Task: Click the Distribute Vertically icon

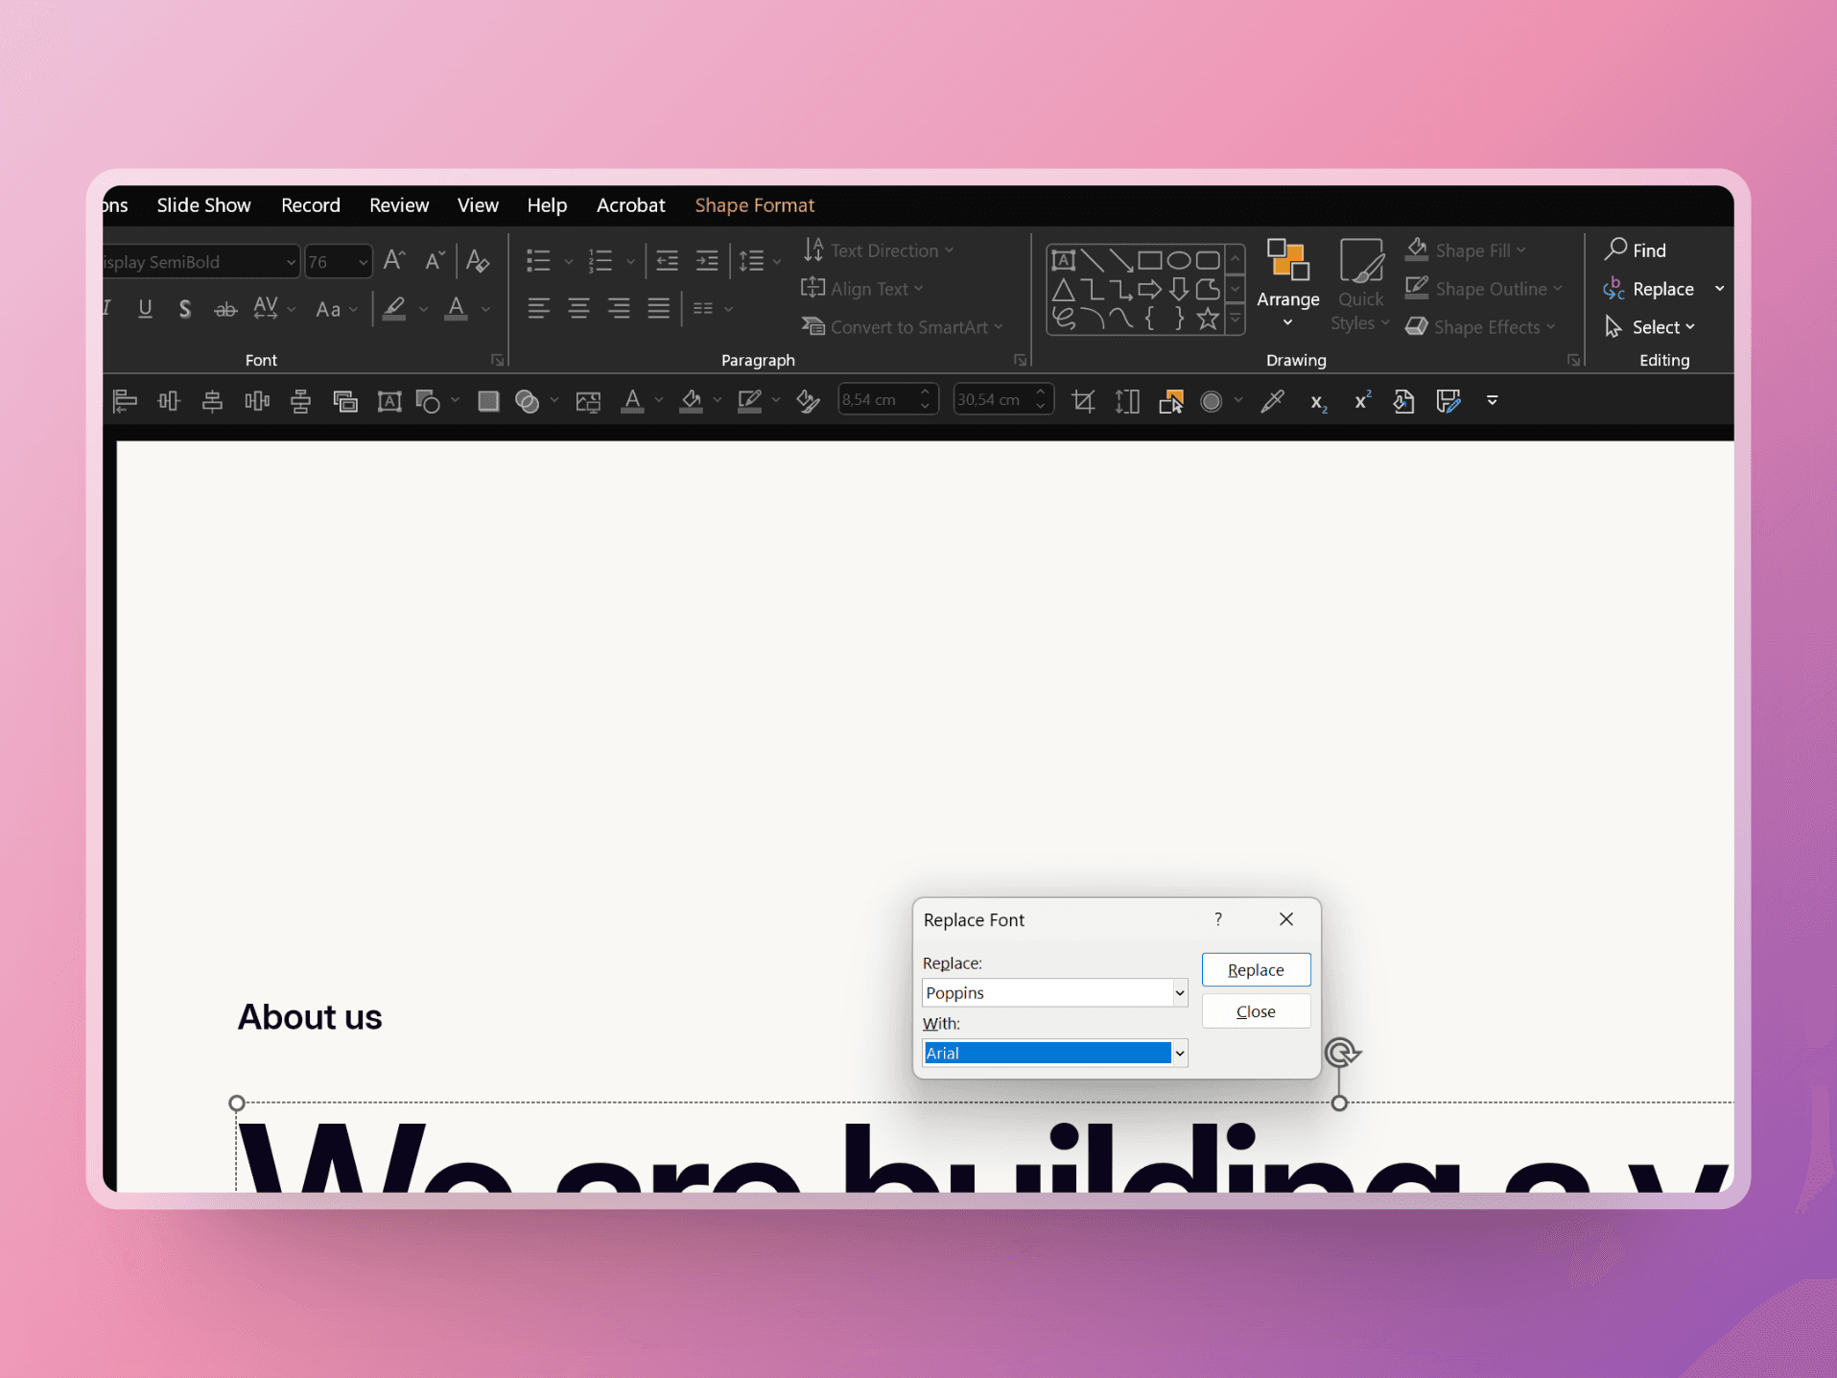Action: 301,401
